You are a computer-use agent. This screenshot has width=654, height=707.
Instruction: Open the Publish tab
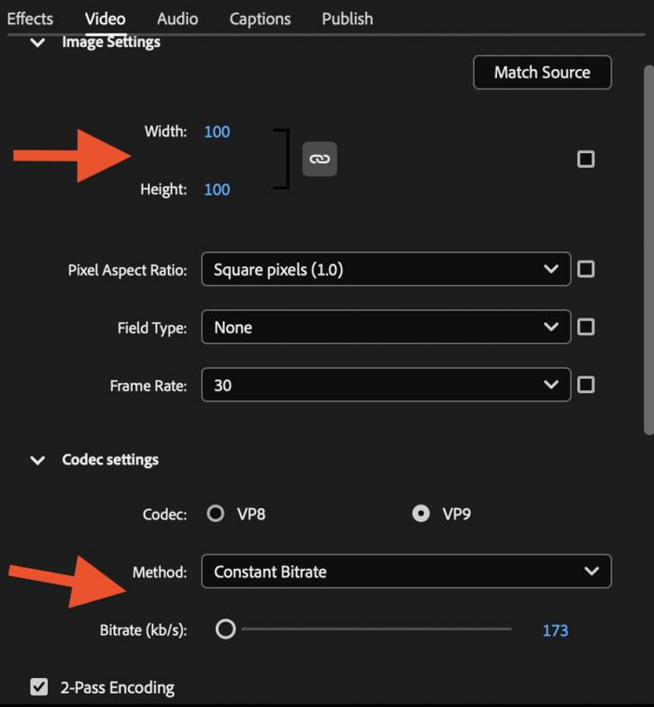pos(347,19)
